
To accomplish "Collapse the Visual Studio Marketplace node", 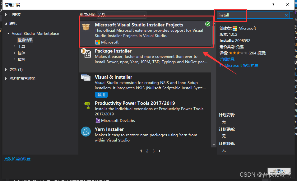I will click(8, 33).
